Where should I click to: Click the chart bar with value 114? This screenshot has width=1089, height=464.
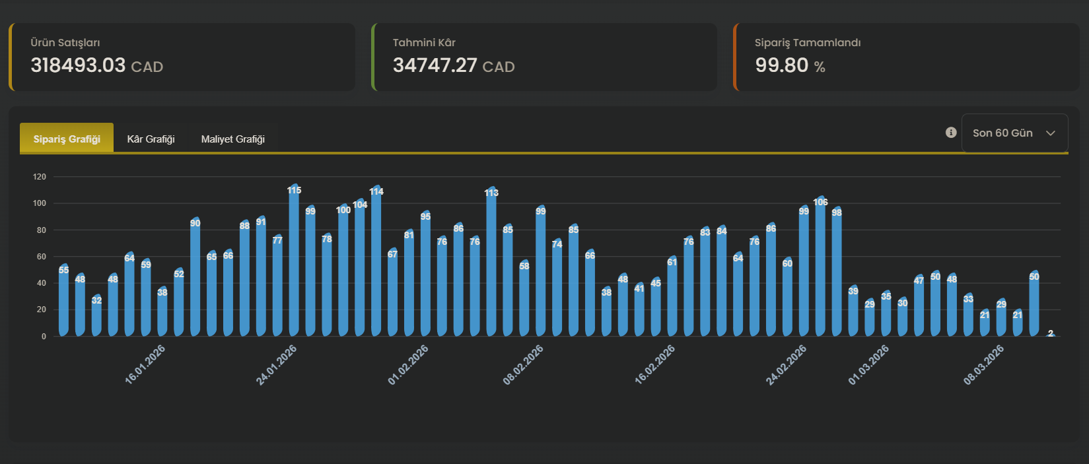tap(376, 264)
